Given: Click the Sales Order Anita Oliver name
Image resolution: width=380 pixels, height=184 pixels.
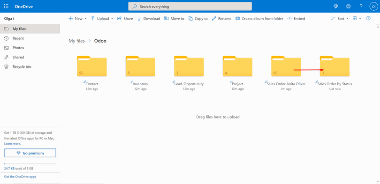Looking at the screenshot, I should click(x=286, y=84).
